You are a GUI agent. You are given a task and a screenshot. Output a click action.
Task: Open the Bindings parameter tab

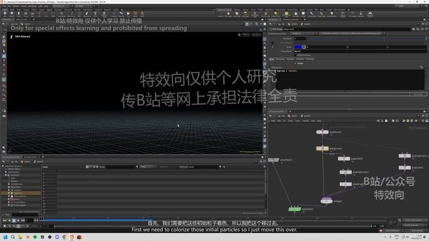click(x=310, y=59)
